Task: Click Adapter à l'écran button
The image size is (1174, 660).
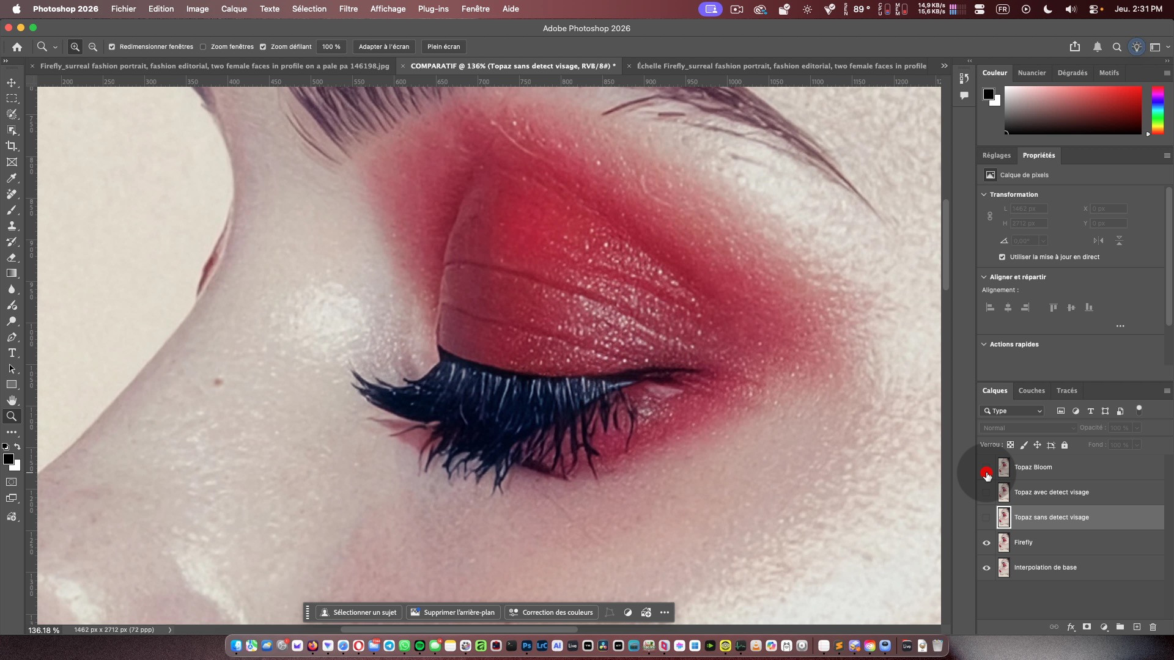Action: click(x=383, y=46)
